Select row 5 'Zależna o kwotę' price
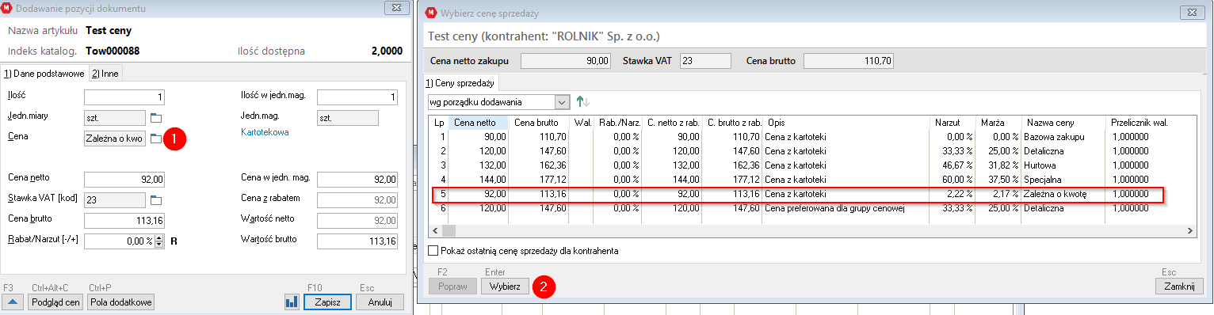1214x315 pixels. point(811,193)
